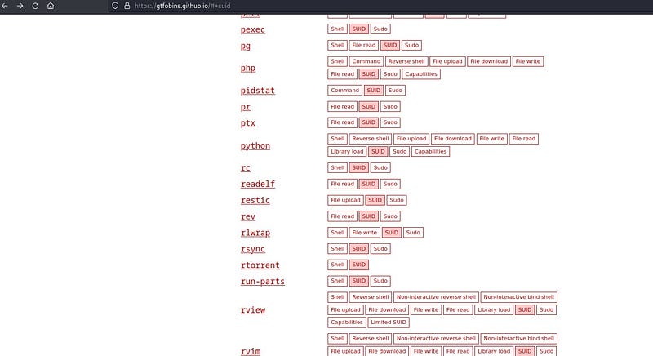The width and height of the screenshot is (653, 356).
Task: Click Limited SUID tag in rview row
Action: 388,323
